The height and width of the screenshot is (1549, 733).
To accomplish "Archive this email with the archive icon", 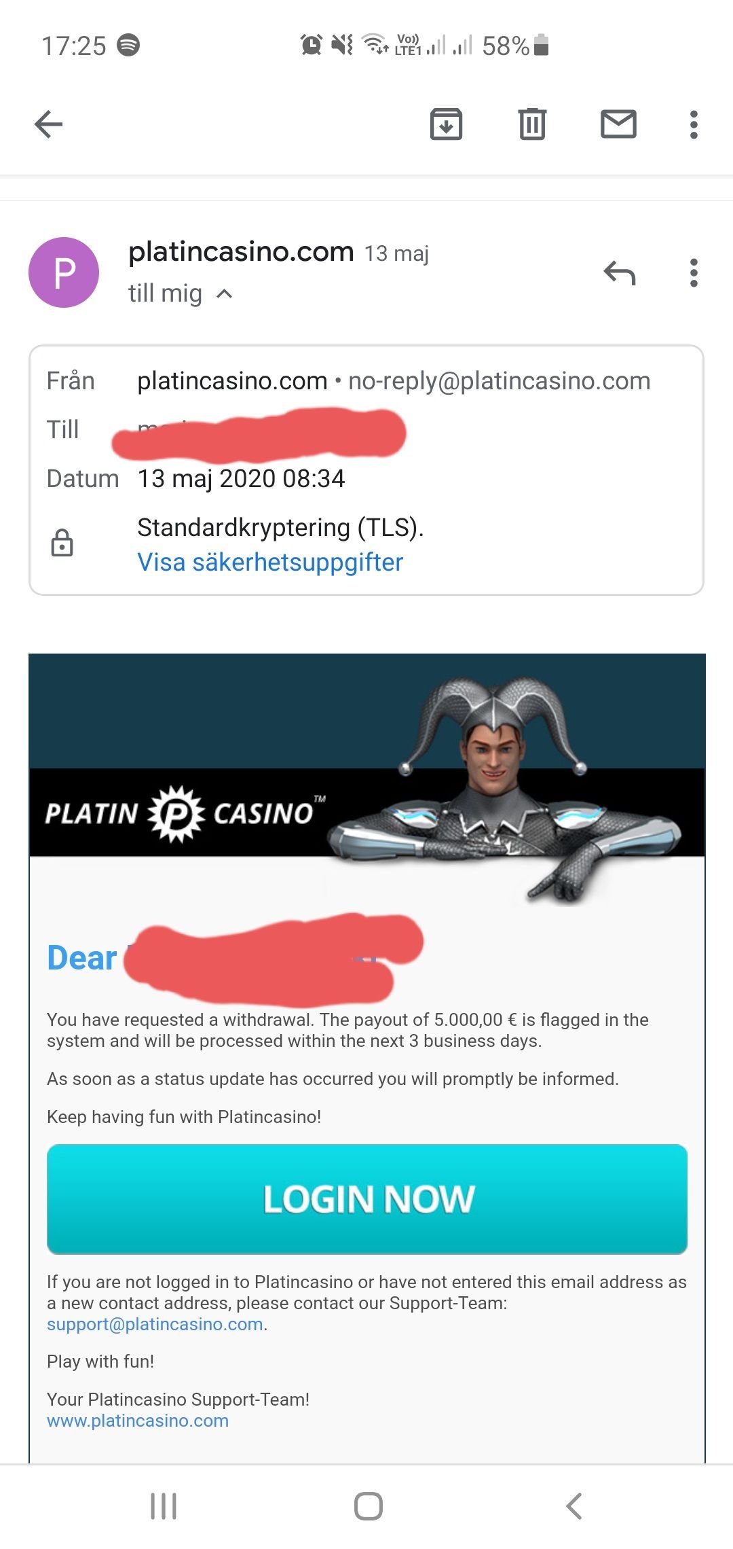I will point(446,124).
